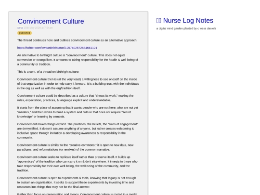260x195 pixels.
Task: Click the paragraph starting 'An alternative to birthright'
Action: [78, 60]
